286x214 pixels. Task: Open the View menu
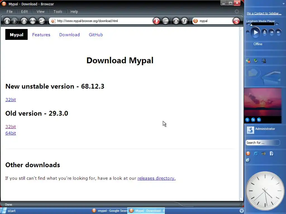pyautogui.click(x=40, y=11)
